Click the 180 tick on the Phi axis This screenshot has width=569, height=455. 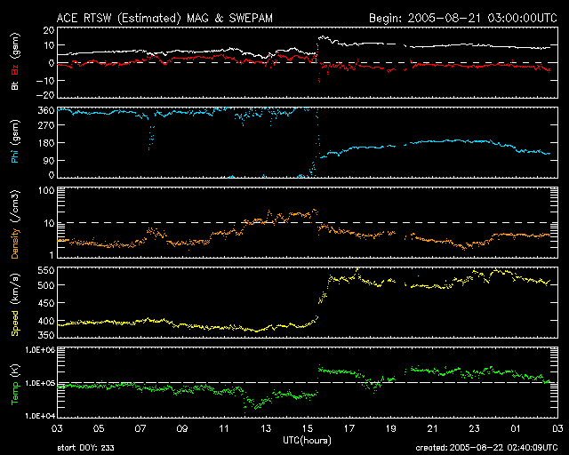(x=46, y=142)
